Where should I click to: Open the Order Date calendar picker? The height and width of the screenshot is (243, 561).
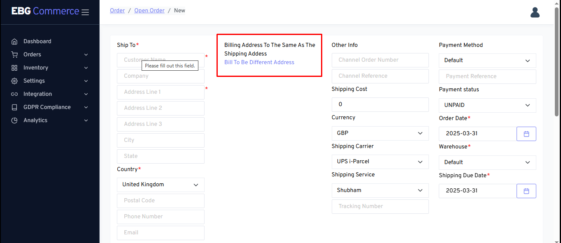pos(526,134)
